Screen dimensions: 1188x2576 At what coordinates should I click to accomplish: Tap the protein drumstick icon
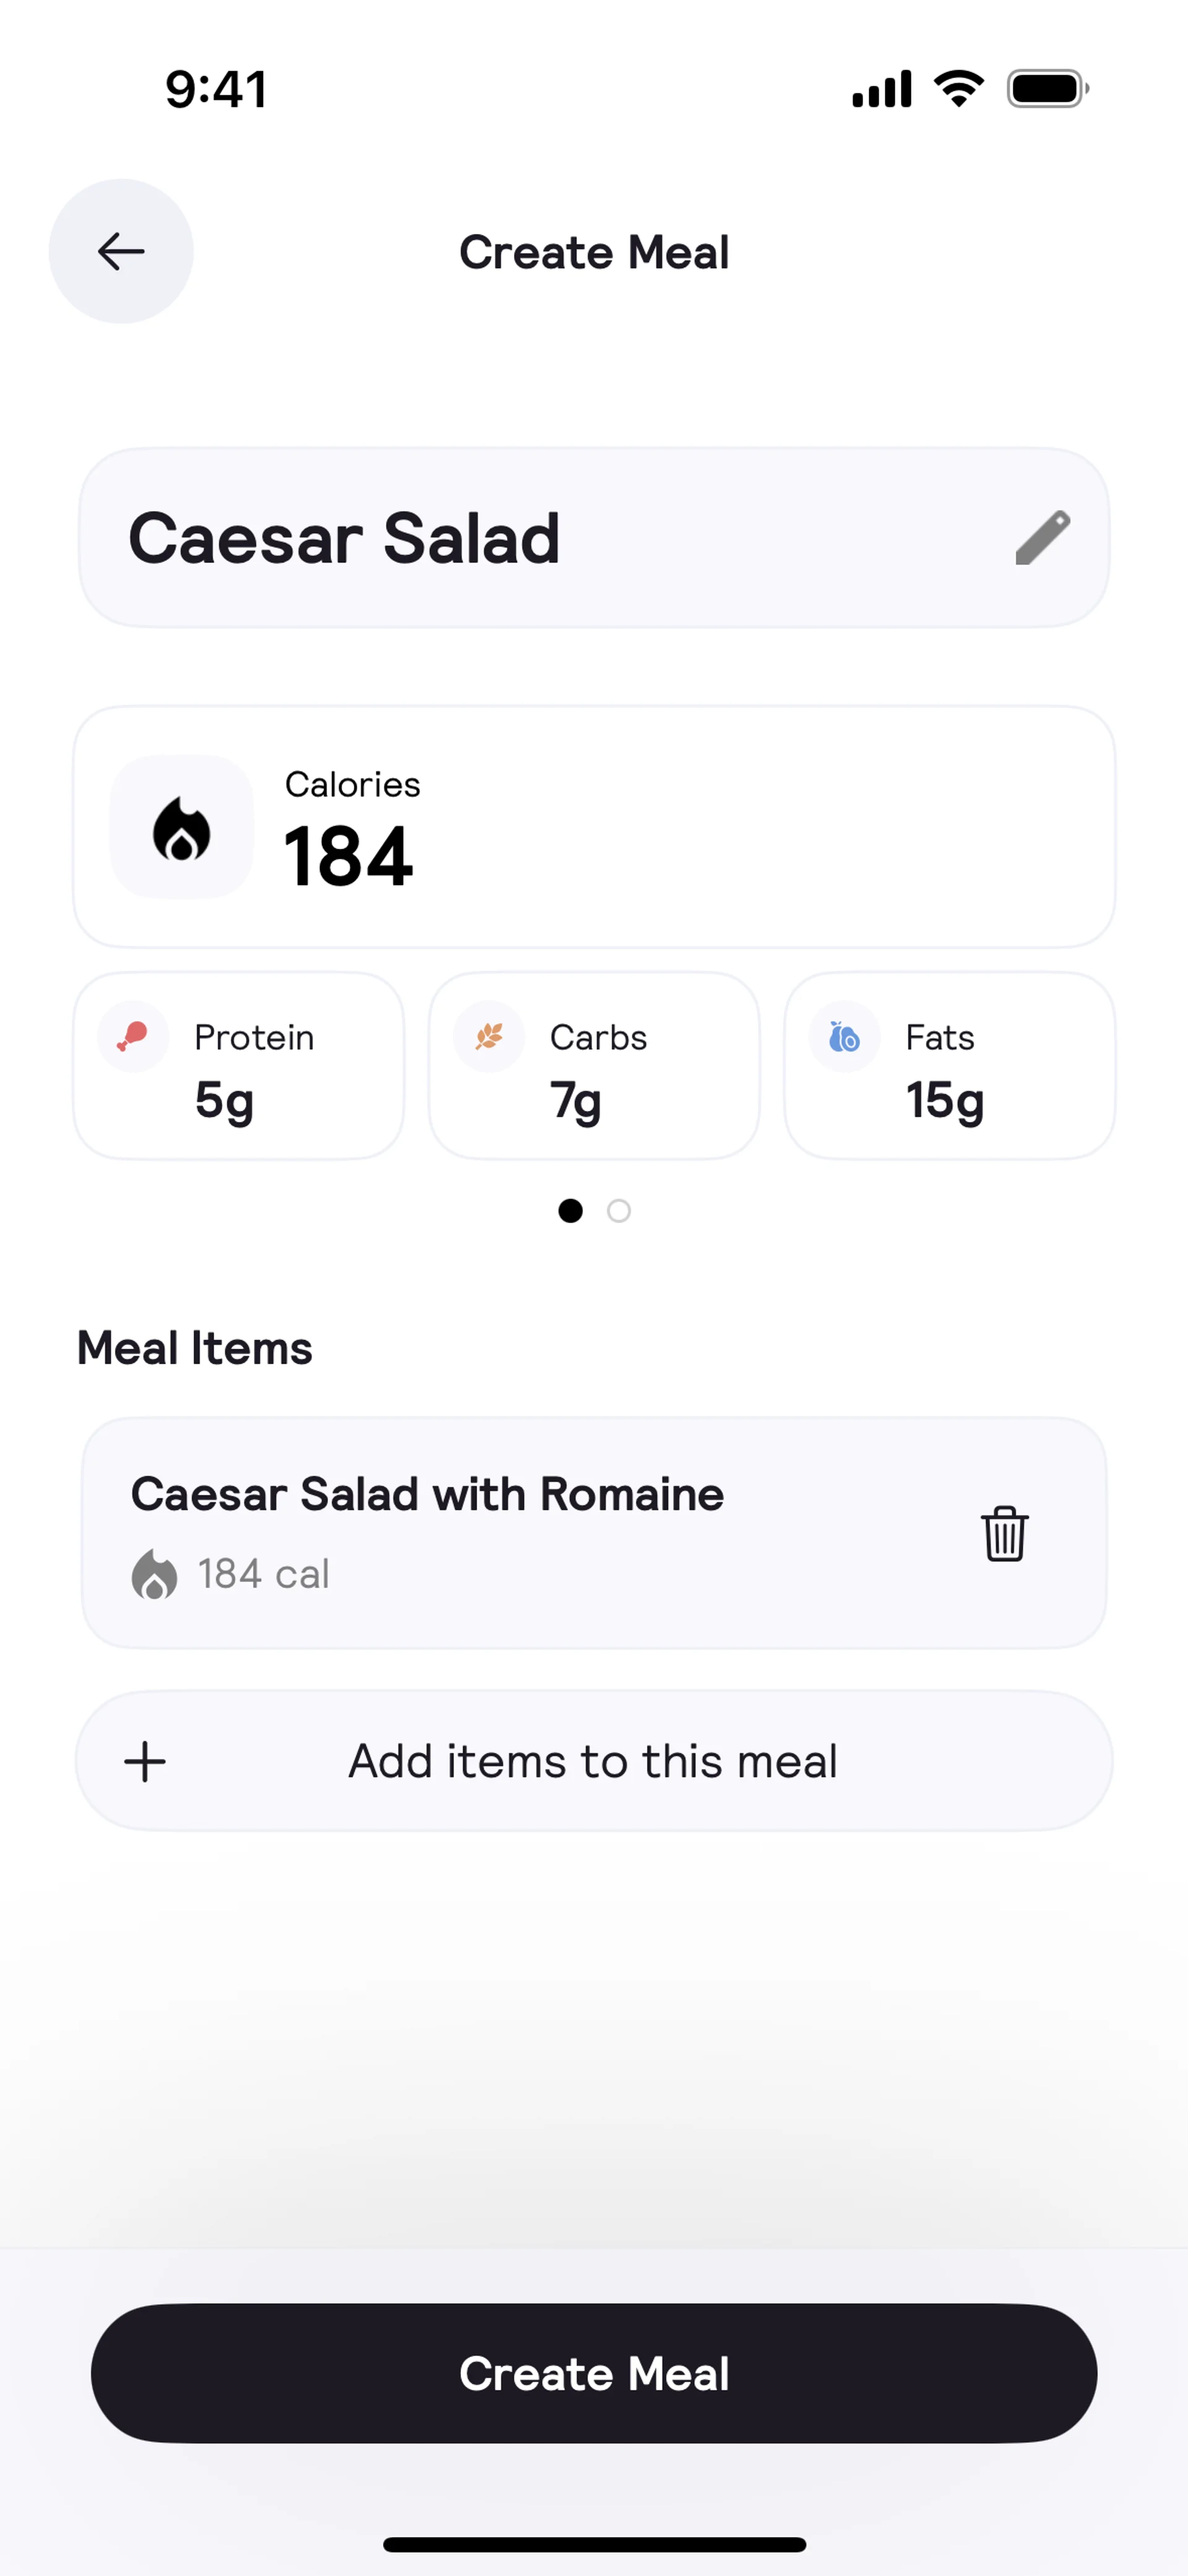133,1037
